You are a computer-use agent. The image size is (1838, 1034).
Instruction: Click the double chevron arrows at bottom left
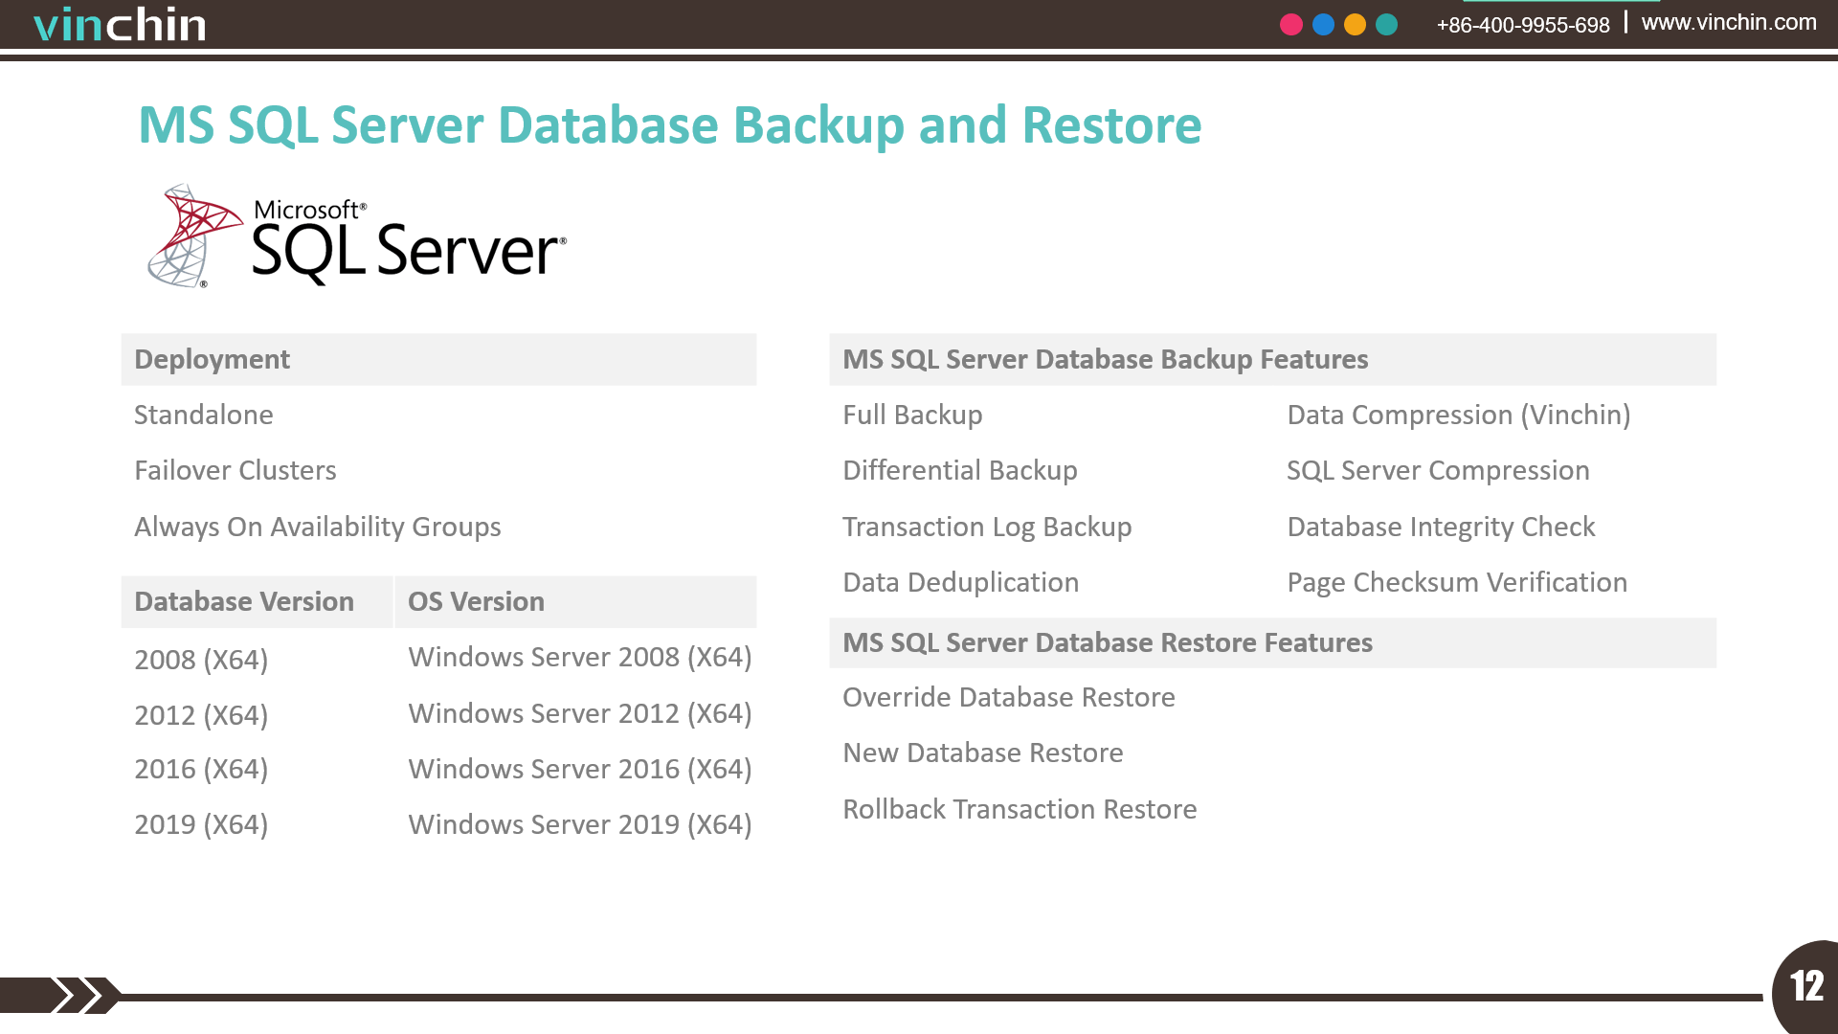tap(77, 995)
